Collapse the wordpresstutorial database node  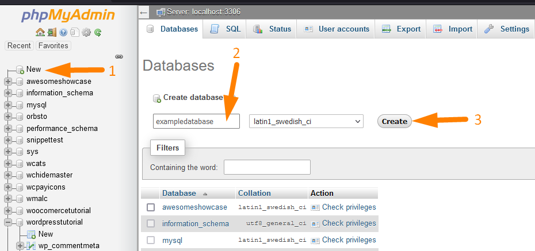(8, 222)
